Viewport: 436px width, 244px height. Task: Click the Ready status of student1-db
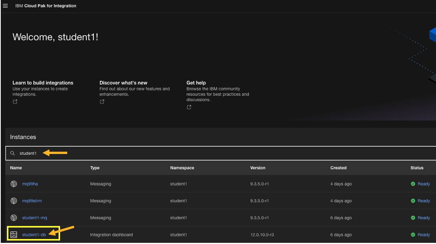tap(423, 235)
